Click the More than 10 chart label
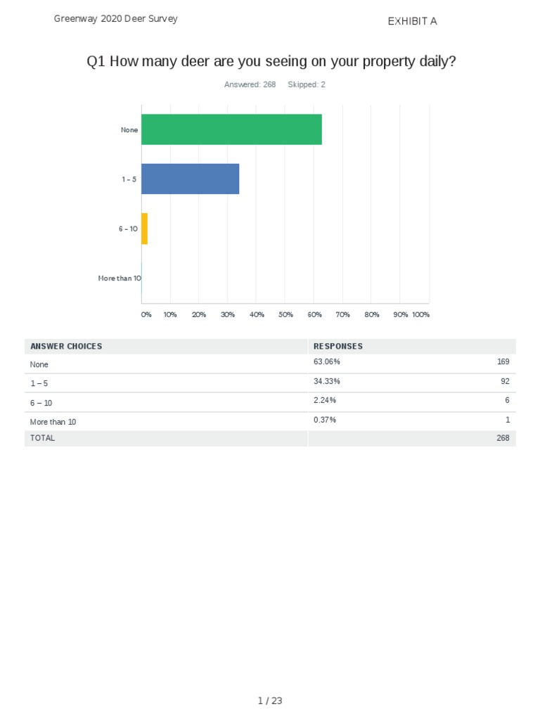The image size is (540, 720). tap(120, 278)
